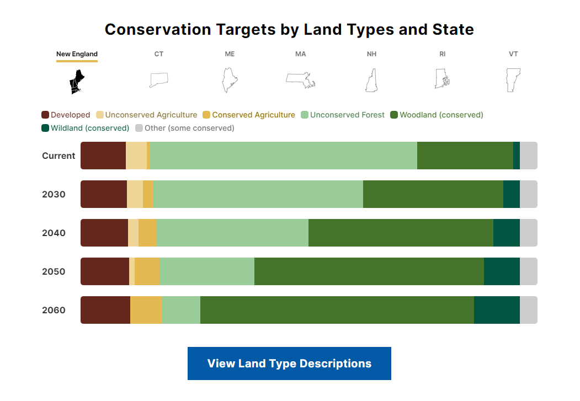Viewport: 580px width, 401px height.
Task: Open the CT tab label
Action: 159,54
